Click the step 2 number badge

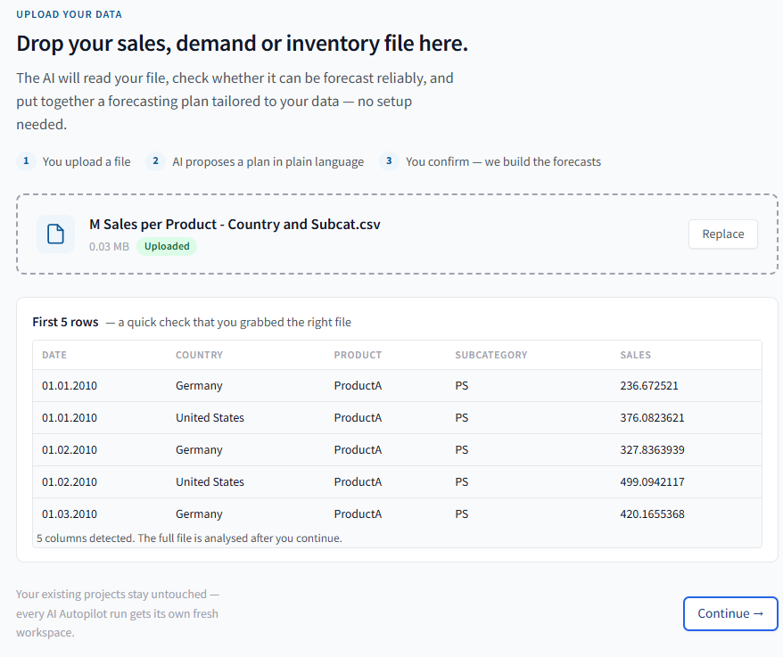155,161
